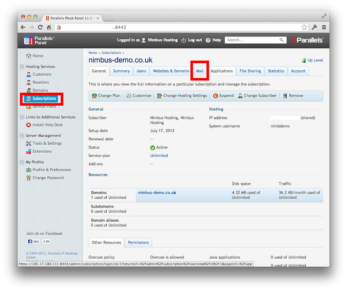Click Change Hosting Settings button
This screenshot has height=291, width=347.
pyautogui.click(x=182, y=96)
